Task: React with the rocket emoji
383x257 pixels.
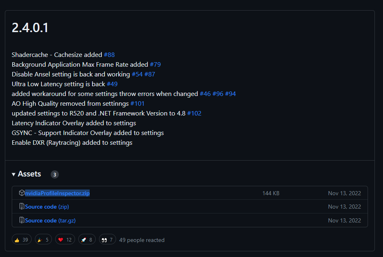Action: pos(87,240)
